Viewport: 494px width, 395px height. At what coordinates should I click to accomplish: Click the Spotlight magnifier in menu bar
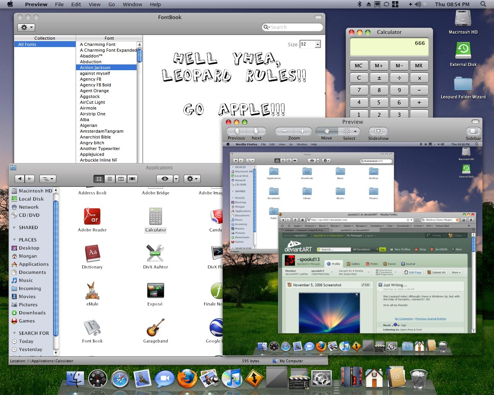tap(483, 4)
